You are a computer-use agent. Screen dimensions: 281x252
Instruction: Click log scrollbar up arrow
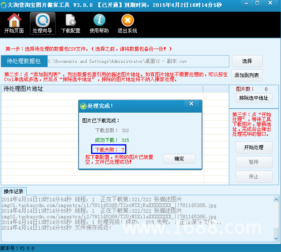276,199
